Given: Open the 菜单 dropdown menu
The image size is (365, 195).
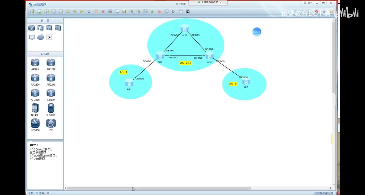Looking at the screenshot, I should pos(308,3).
